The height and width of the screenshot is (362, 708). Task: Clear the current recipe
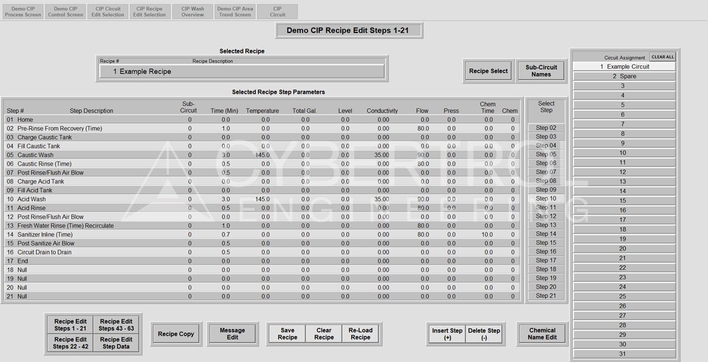click(324, 334)
